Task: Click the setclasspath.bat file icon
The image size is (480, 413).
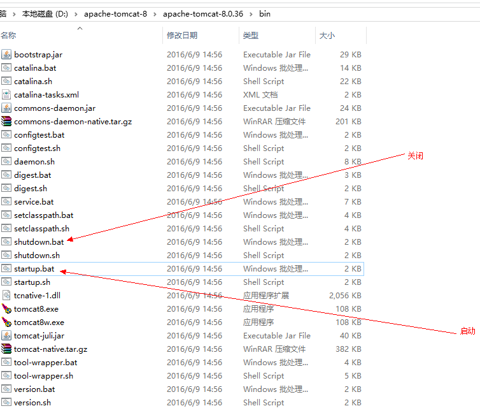Action: 6,215
